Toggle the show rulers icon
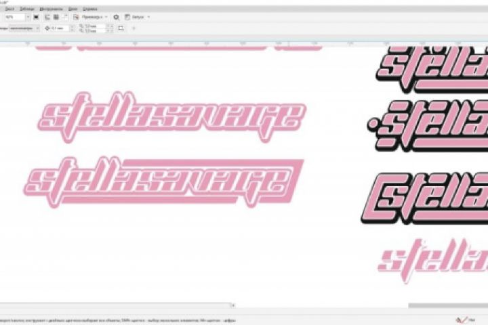The width and height of the screenshot is (488, 325). coord(47,17)
